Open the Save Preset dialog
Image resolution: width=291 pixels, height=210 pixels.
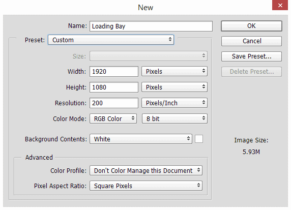click(251, 56)
